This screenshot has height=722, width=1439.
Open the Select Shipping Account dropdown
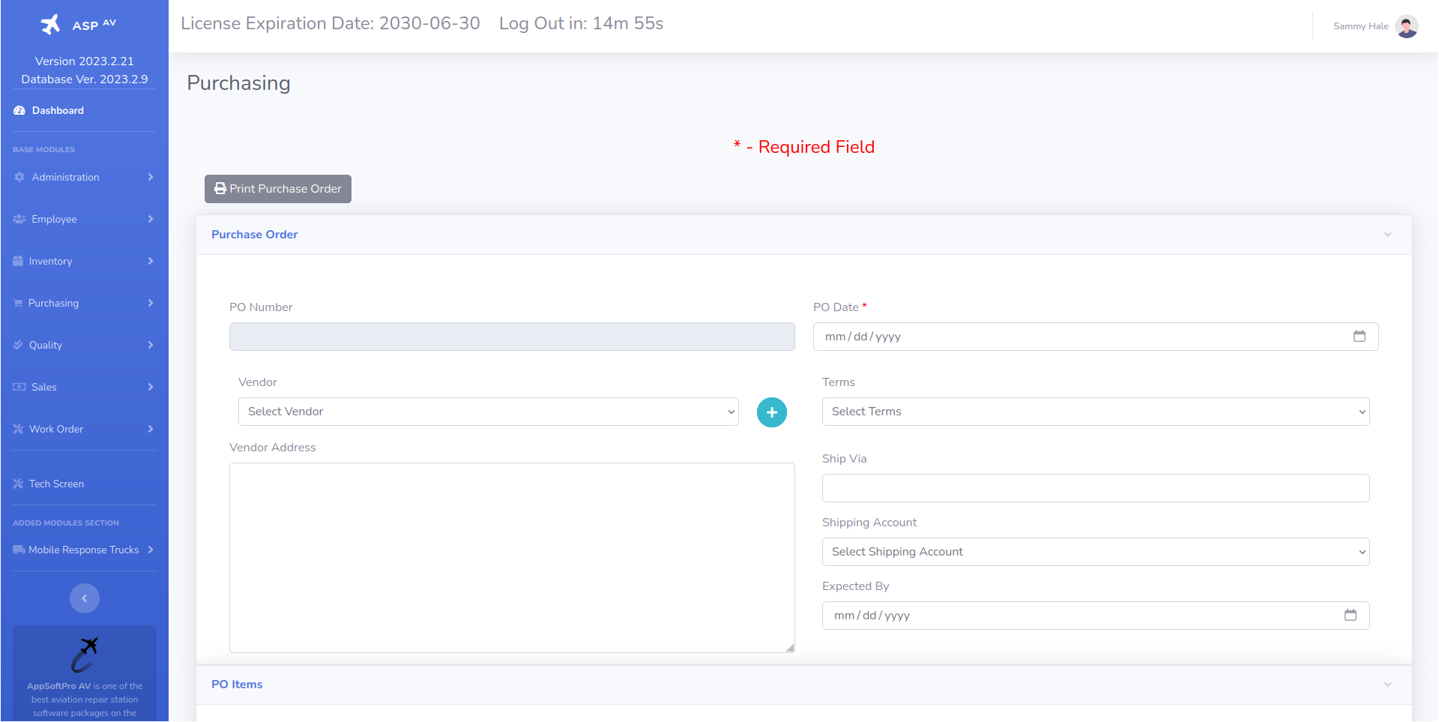(1095, 552)
